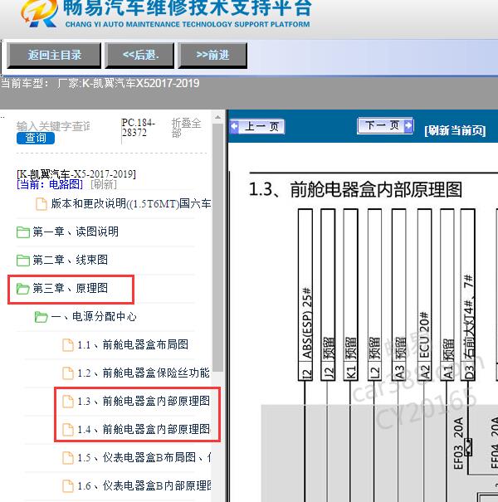Open 1.4、前舱电器盒内部原理图
This screenshot has height=502, width=498.
click(x=144, y=429)
